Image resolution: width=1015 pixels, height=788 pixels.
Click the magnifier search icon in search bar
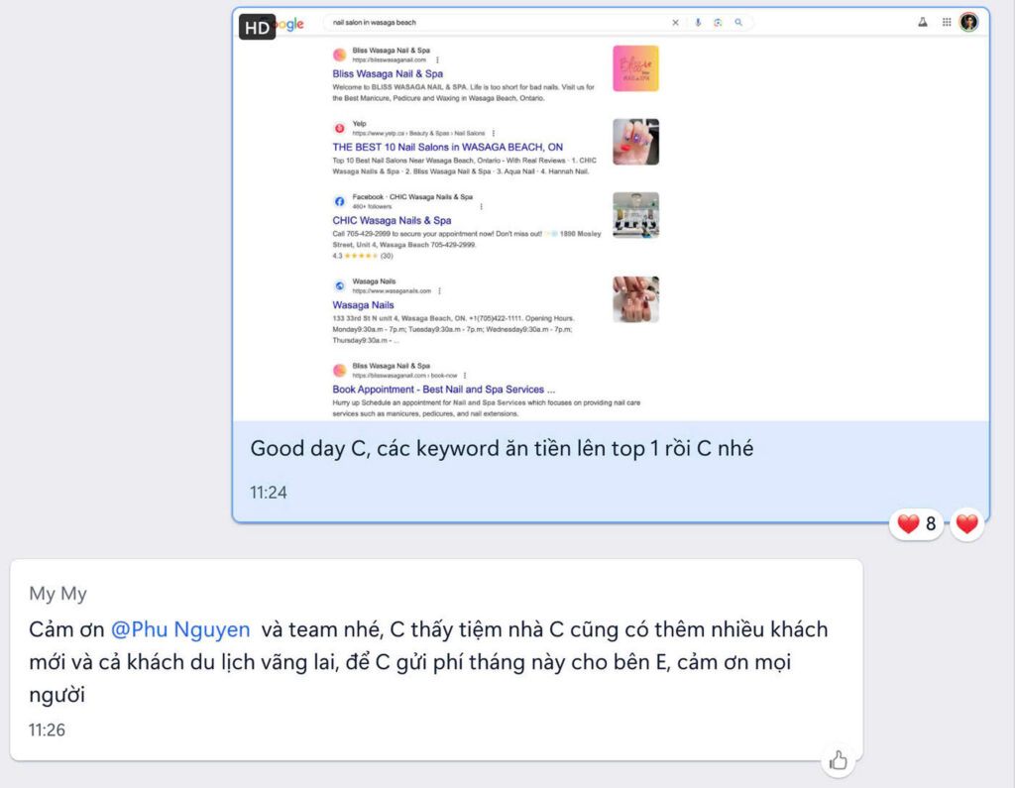[x=738, y=22]
